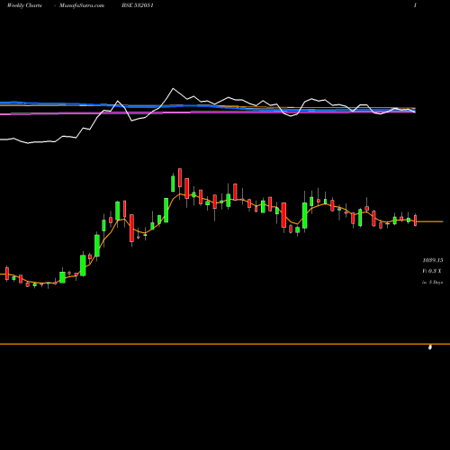Click the peak of the white indicator line

tap(173, 88)
